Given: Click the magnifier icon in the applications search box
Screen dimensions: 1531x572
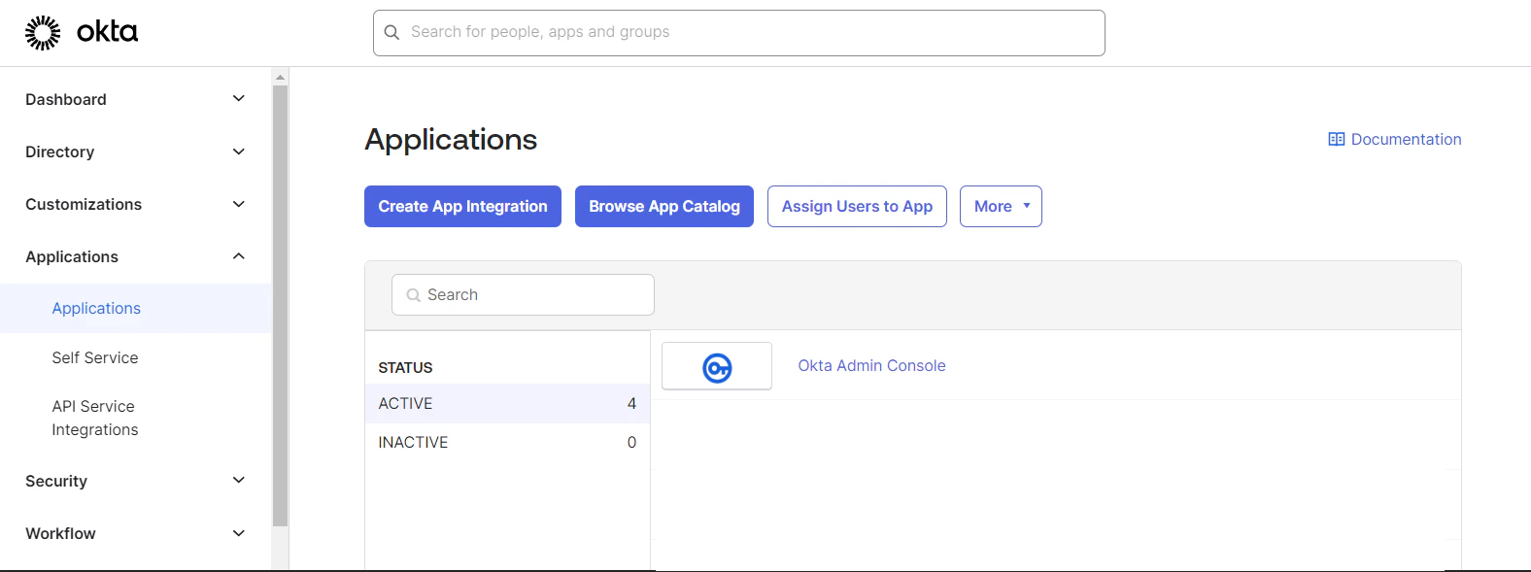Looking at the screenshot, I should click(413, 295).
